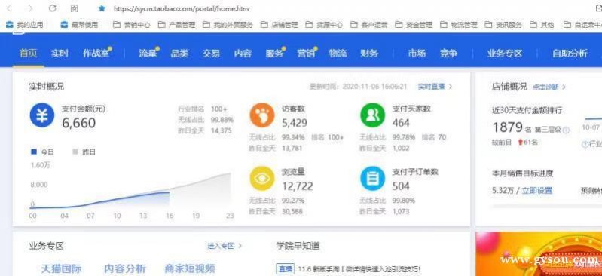The height and width of the screenshot is (276, 602).
Task: Open the 资金管理 bookmark folder
Action: (x=414, y=25)
